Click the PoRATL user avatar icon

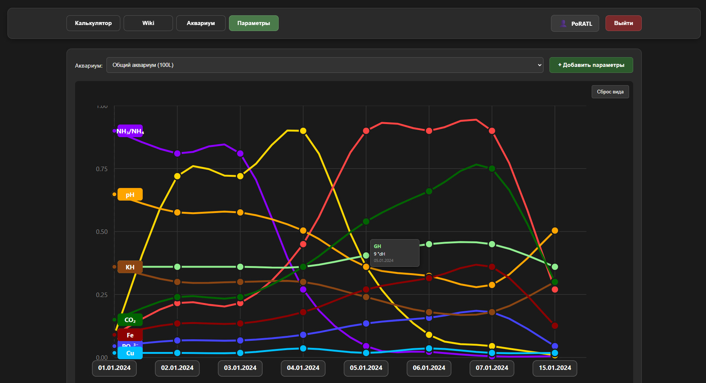(x=563, y=24)
